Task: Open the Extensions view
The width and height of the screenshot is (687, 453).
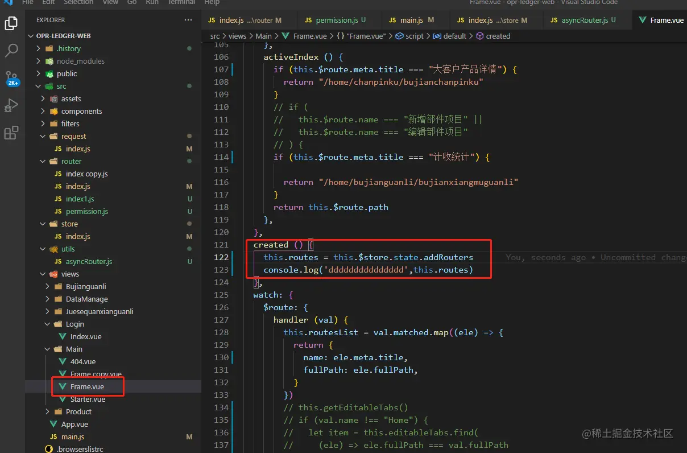Action: tap(11, 133)
